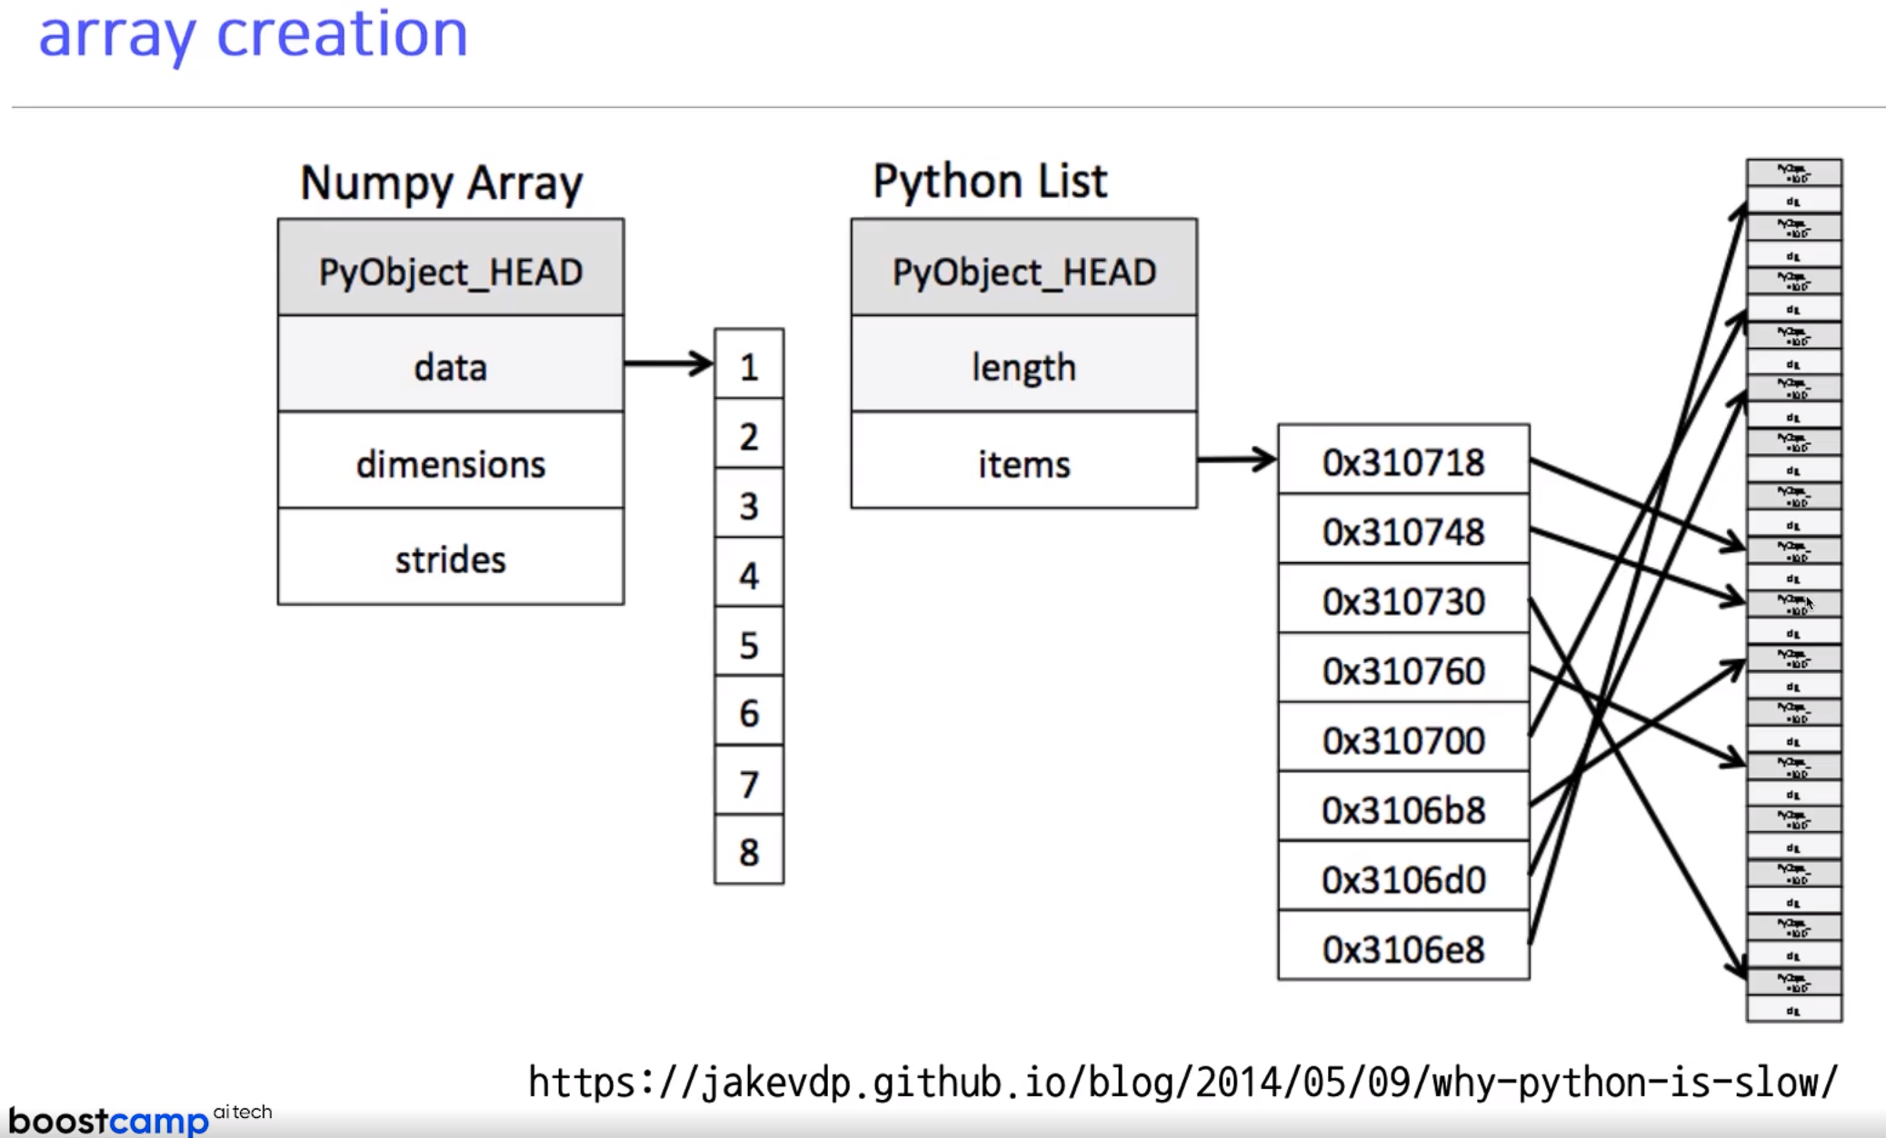Click the 'length' field in Python List
Screen dimensions: 1886x1138
(x=1023, y=366)
